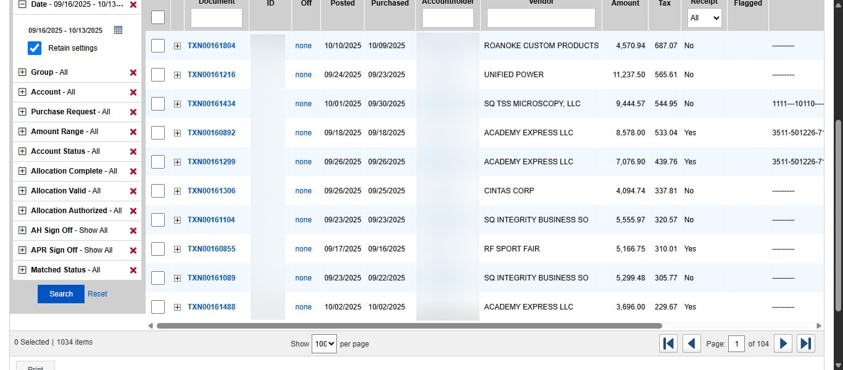
Task: Jump to the last results page
Action: (x=806, y=343)
